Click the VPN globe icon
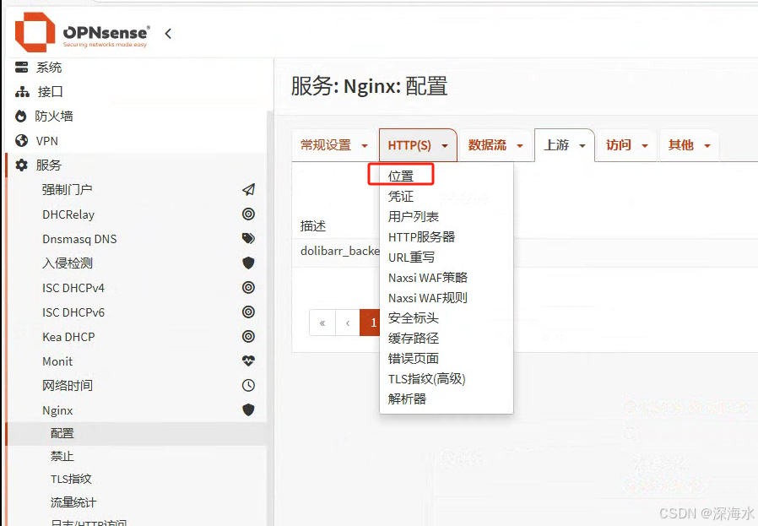This screenshot has width=758, height=526. pos(21,141)
